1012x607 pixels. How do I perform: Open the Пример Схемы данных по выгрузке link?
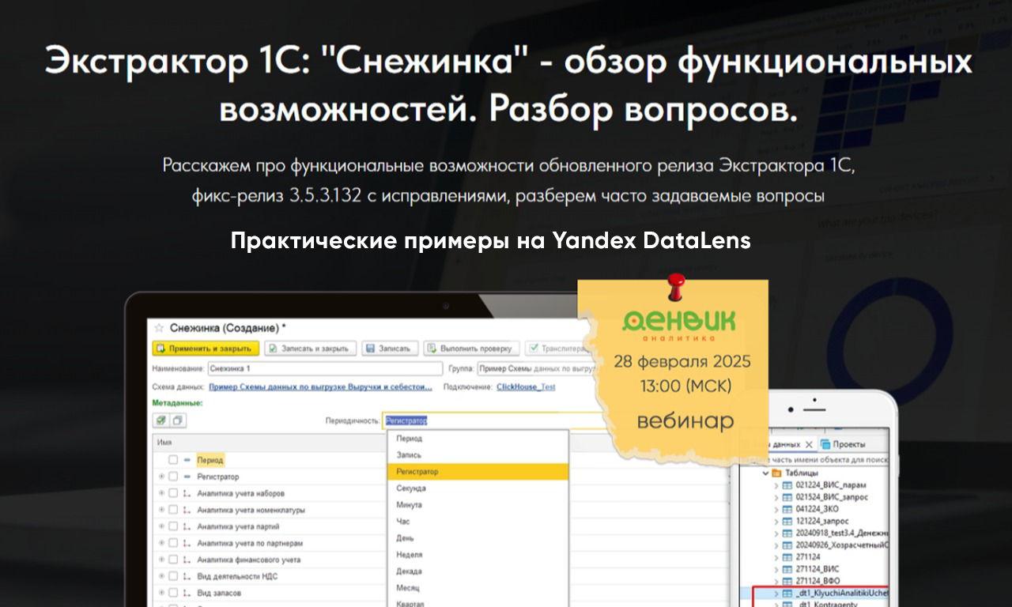pos(320,387)
